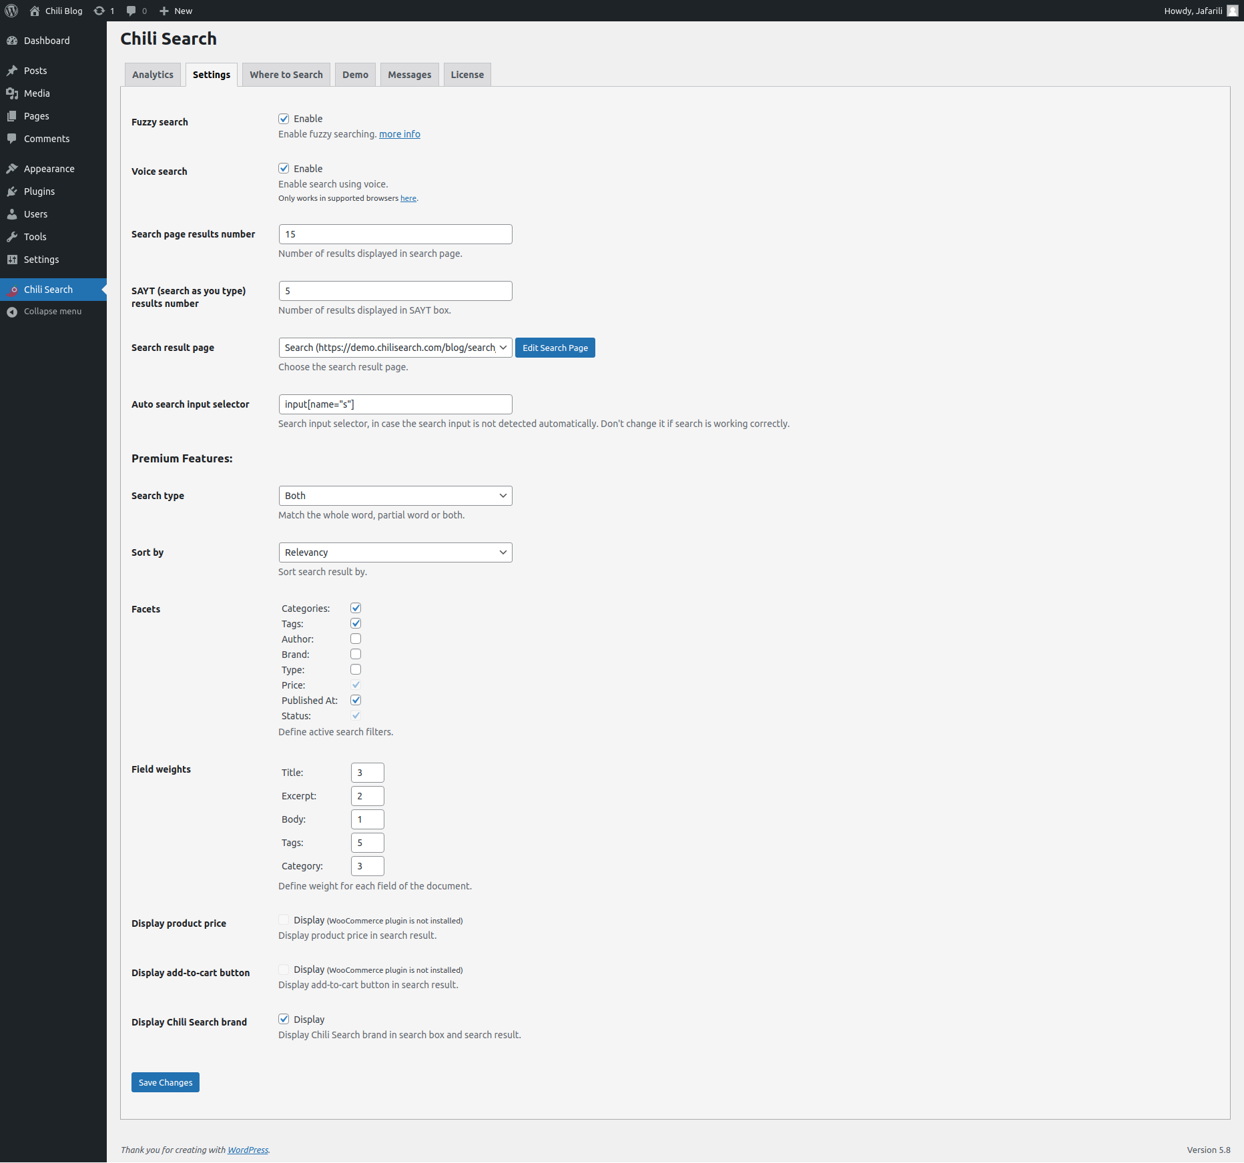Select the Settings tab
The height and width of the screenshot is (1163, 1244).
[x=212, y=75]
